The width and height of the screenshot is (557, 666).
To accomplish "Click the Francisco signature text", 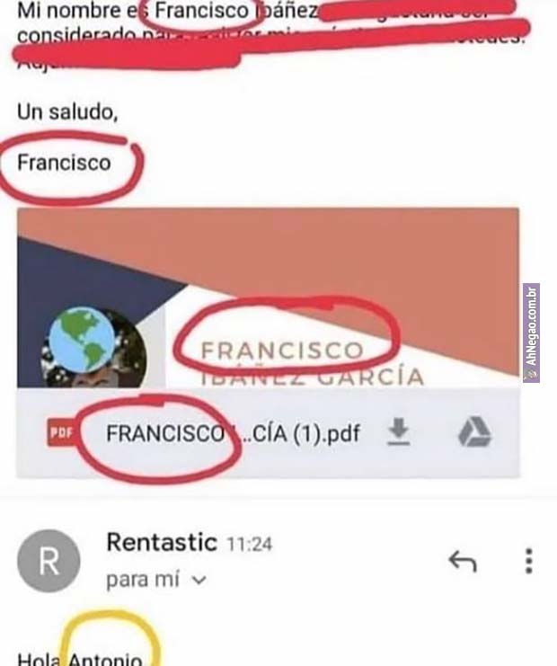I will click(64, 163).
